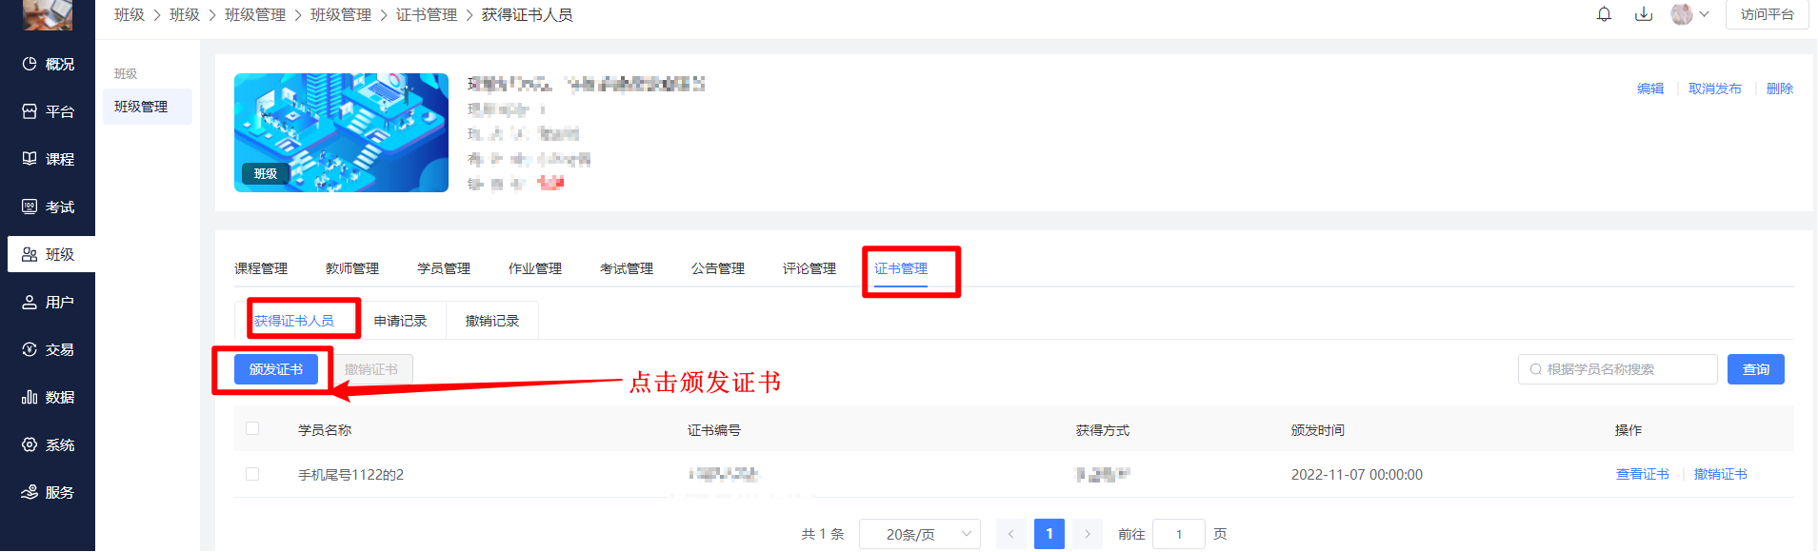Expand the avatar dropdown arrow

[1705, 14]
